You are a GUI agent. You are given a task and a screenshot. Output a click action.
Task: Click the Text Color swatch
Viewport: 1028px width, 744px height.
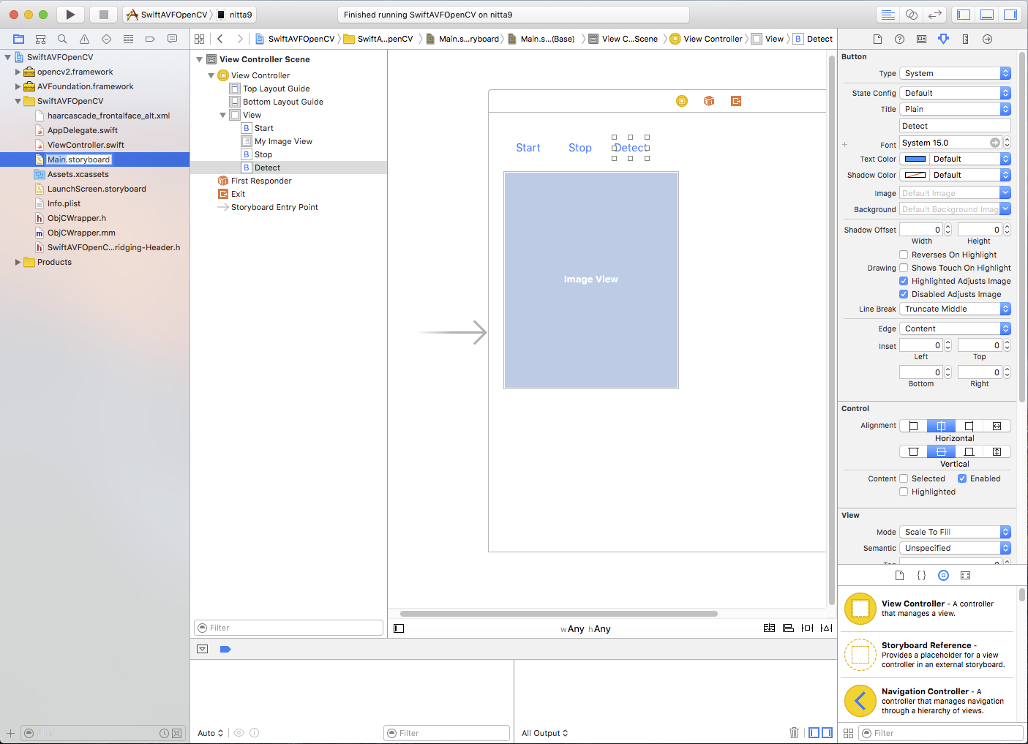(915, 159)
